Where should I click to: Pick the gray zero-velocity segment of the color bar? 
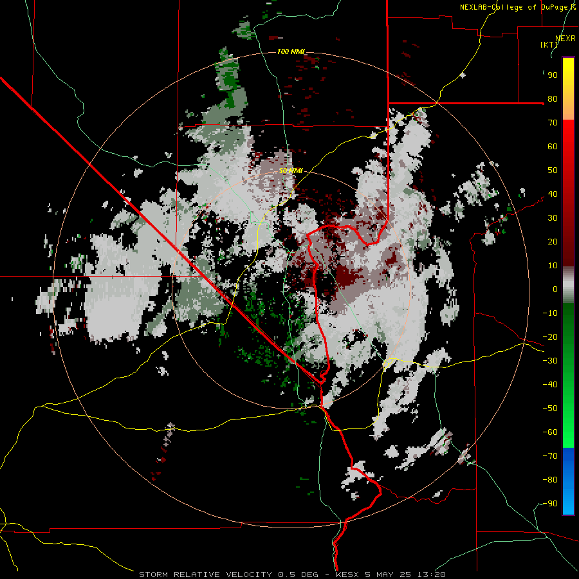click(x=568, y=285)
